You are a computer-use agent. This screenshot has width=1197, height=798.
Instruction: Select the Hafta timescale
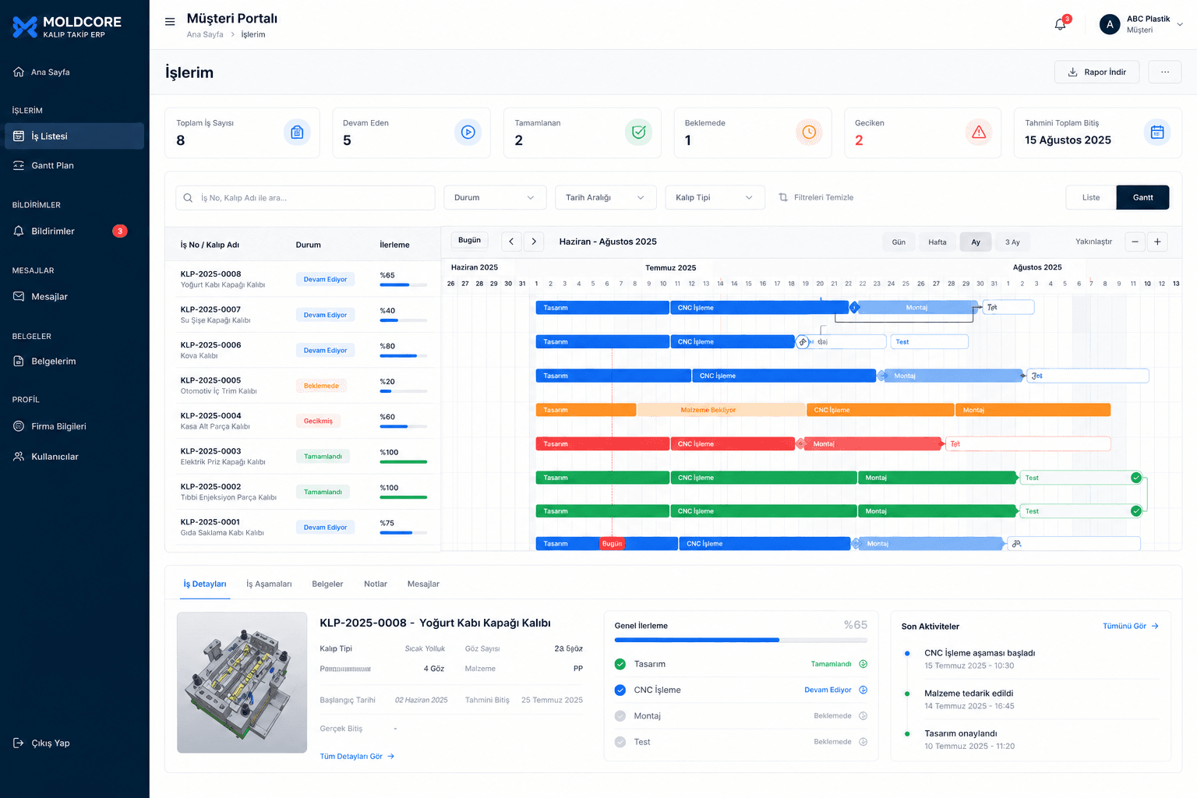tap(937, 242)
